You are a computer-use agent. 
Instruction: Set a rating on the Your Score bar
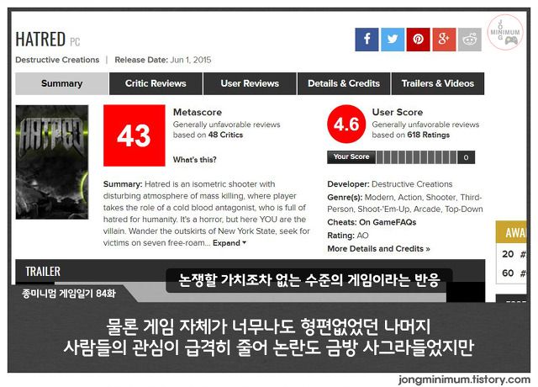tap(417, 157)
